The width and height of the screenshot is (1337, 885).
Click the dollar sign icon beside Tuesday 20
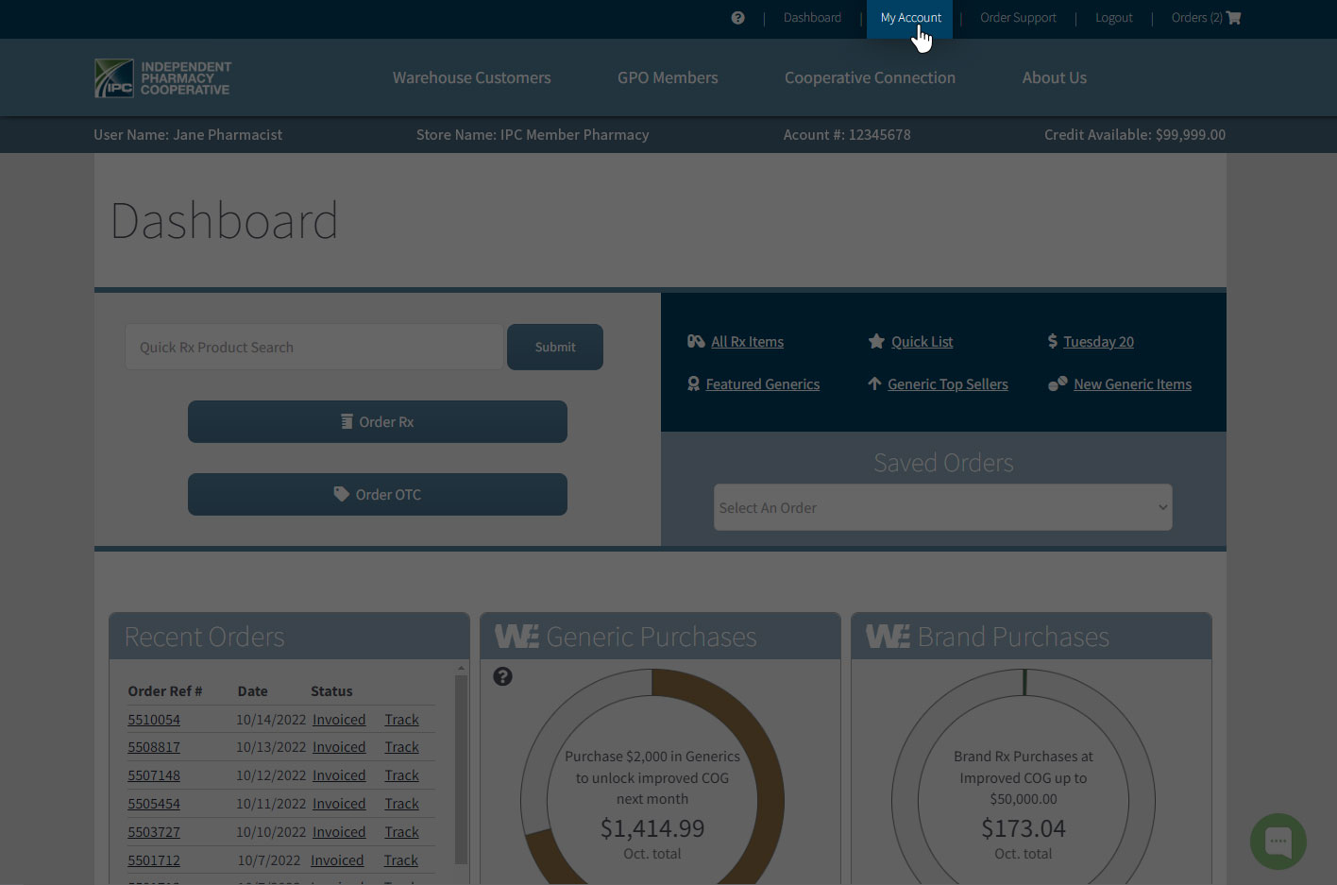point(1052,341)
